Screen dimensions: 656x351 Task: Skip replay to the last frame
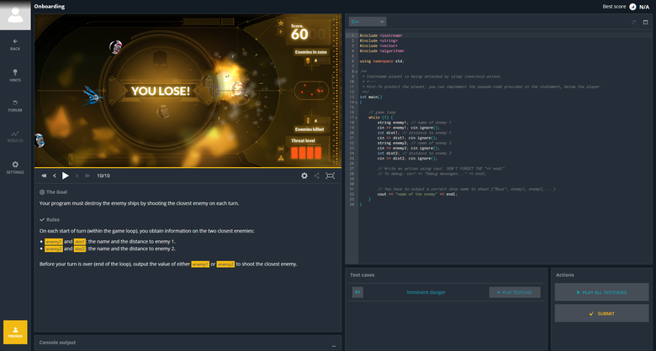87,175
